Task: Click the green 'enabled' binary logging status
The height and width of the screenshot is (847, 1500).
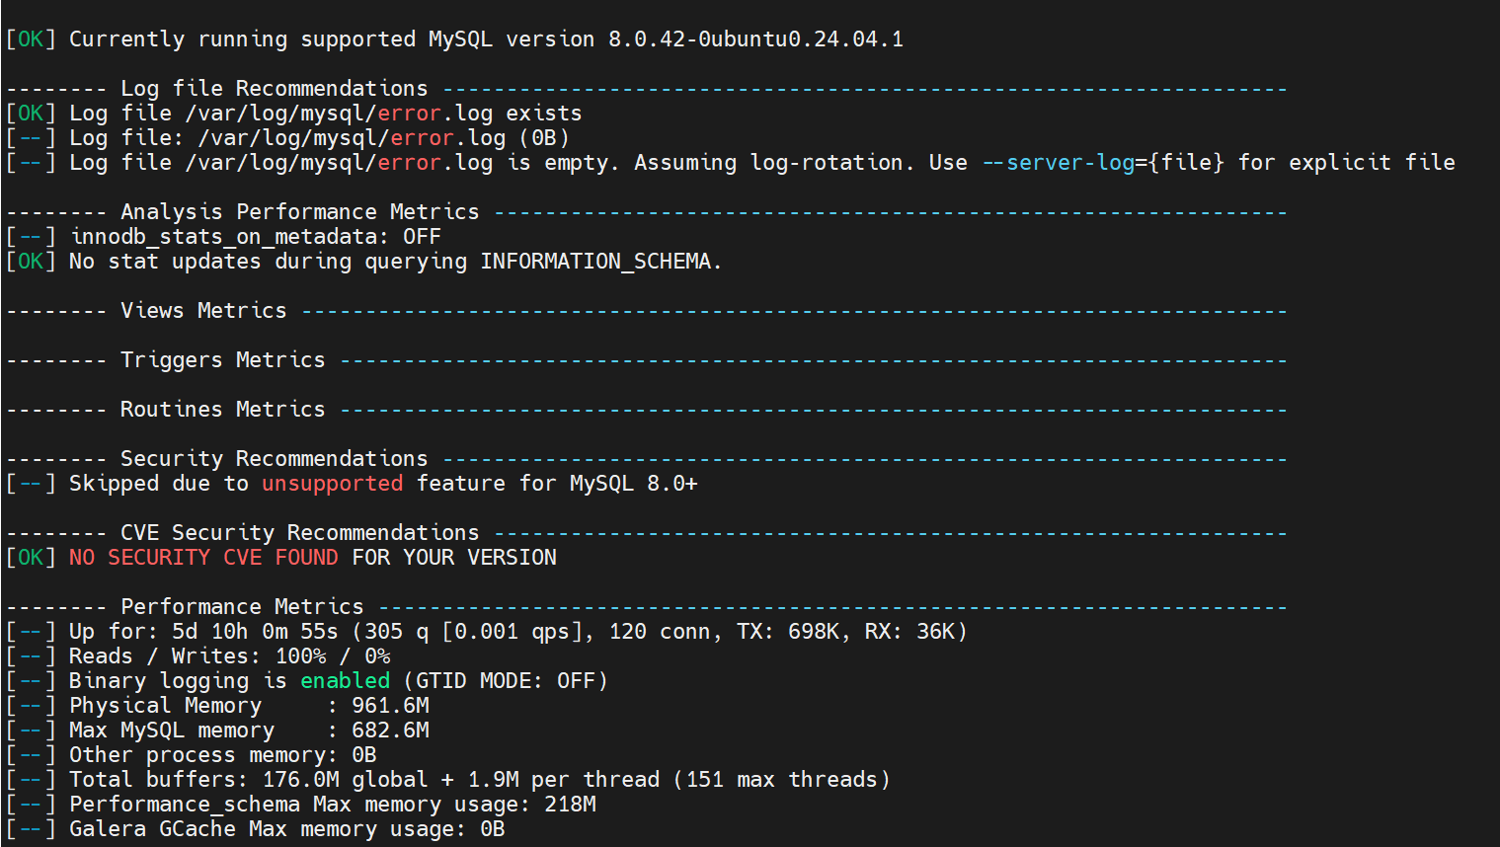Action: click(x=345, y=681)
